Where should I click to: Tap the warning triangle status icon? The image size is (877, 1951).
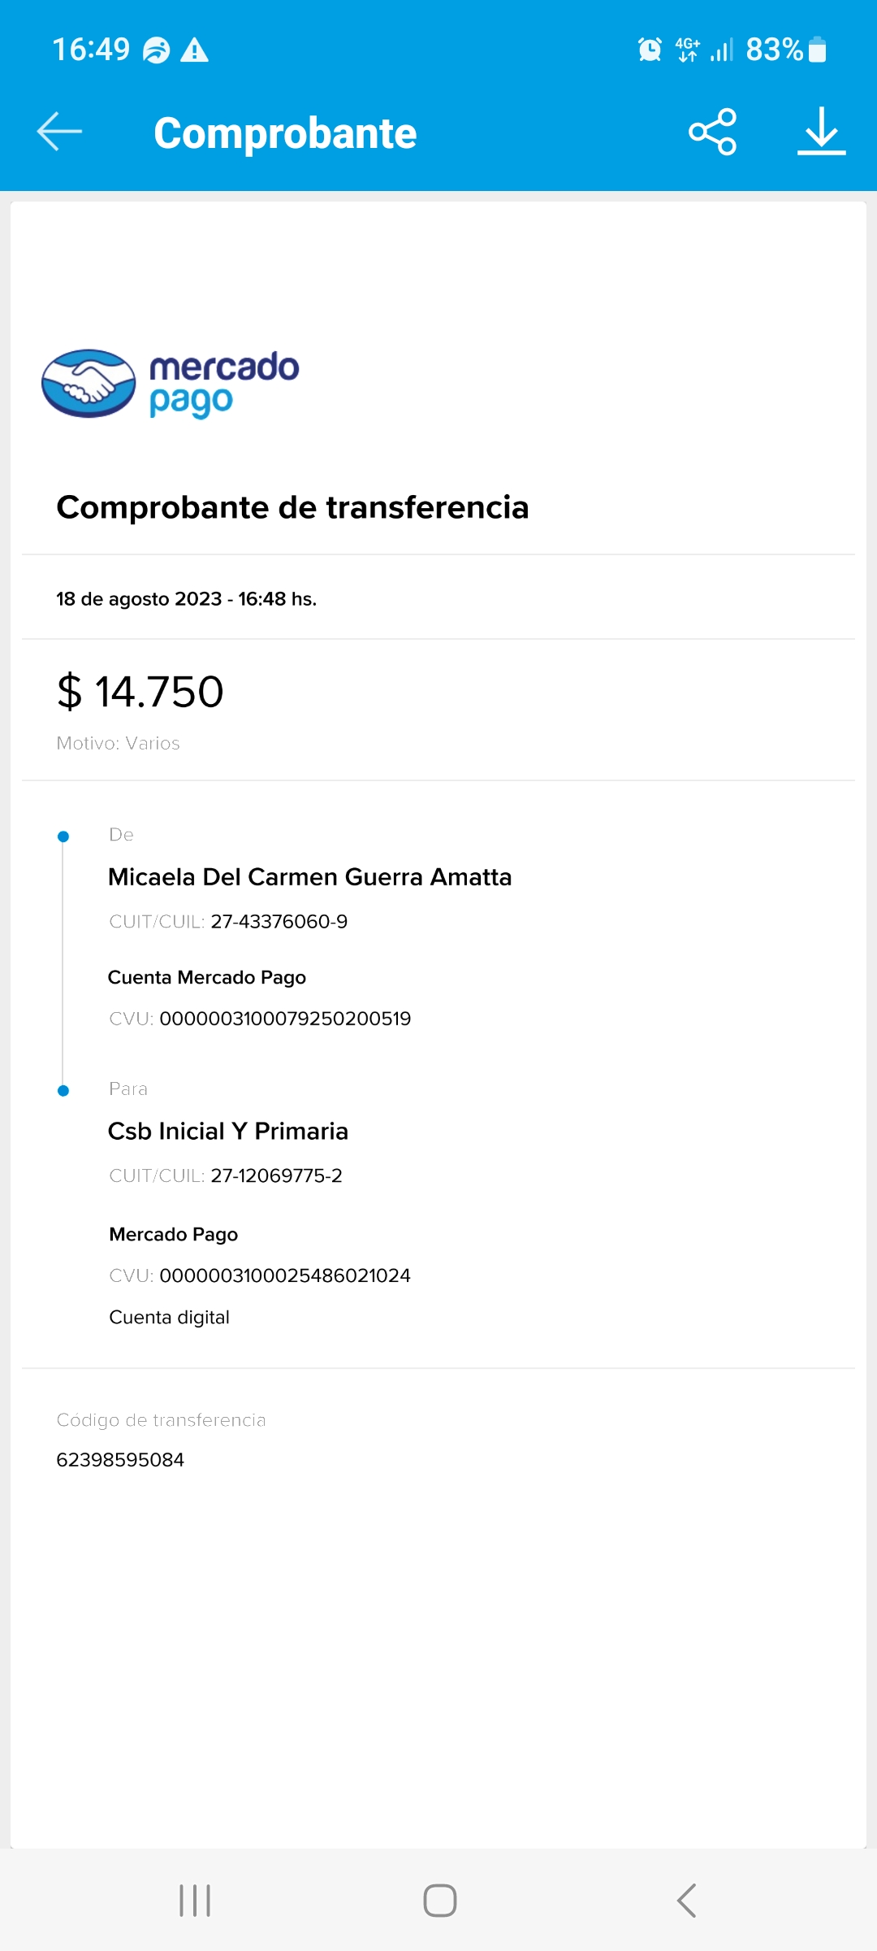[194, 50]
